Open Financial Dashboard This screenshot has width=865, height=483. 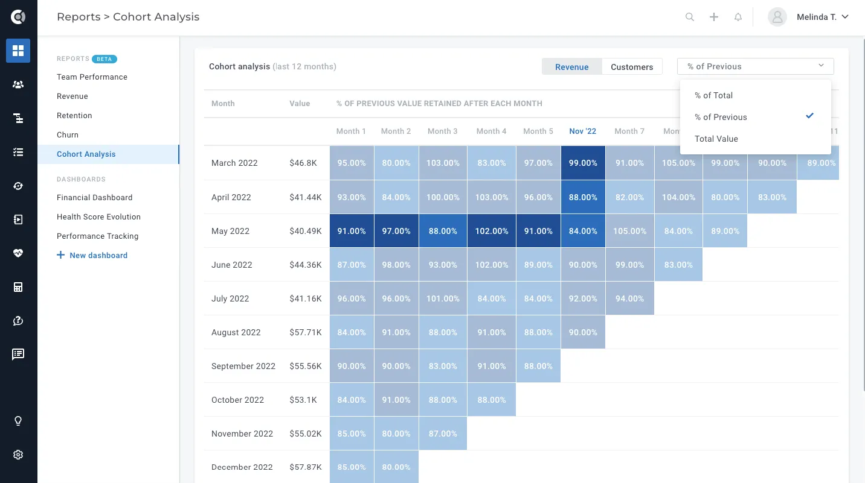(94, 198)
